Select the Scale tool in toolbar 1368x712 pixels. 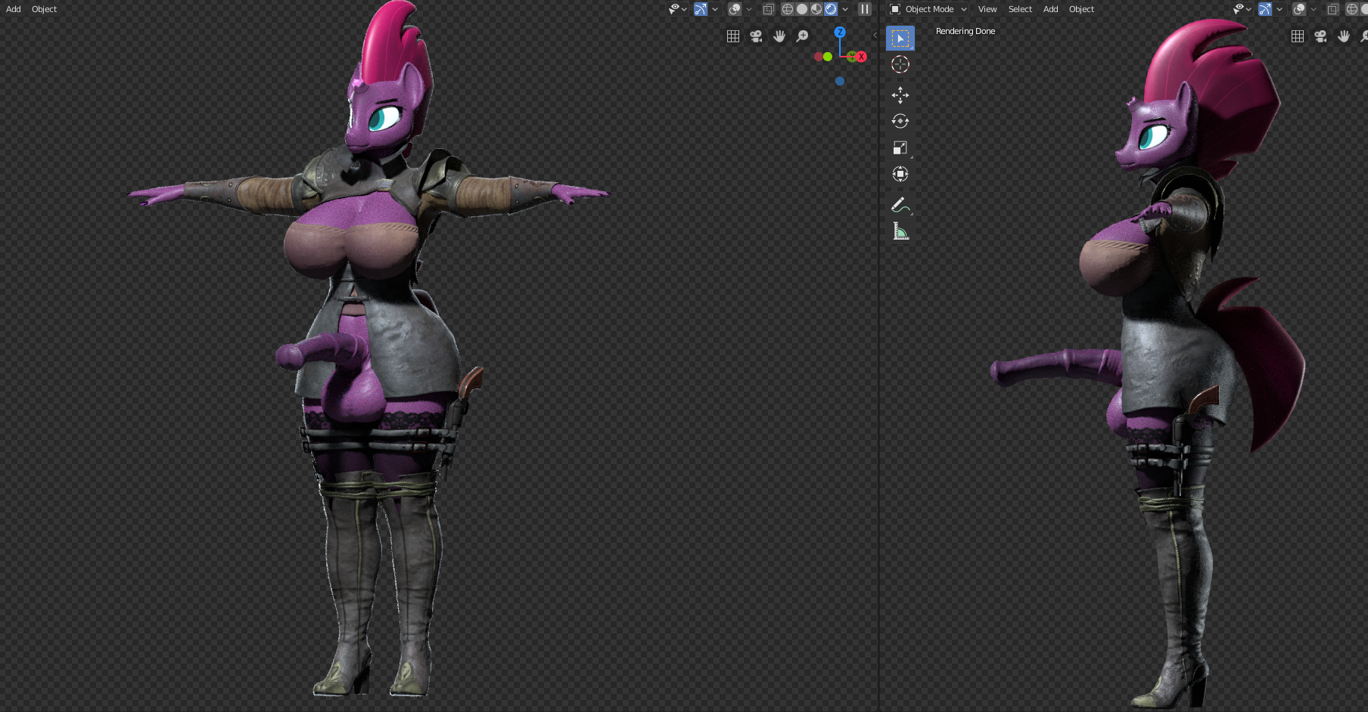point(900,147)
